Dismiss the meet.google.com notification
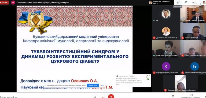 coord(149,76)
